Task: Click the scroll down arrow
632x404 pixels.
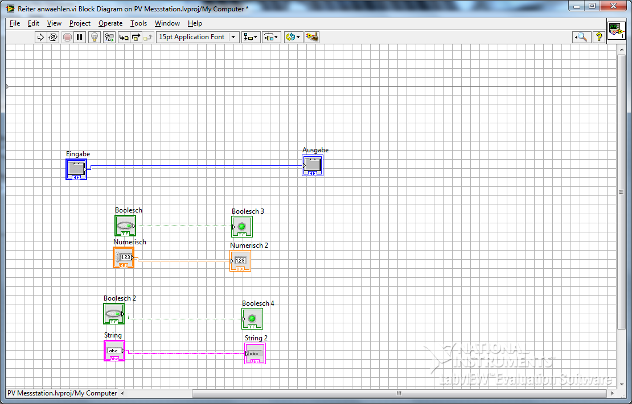Action: click(x=621, y=384)
